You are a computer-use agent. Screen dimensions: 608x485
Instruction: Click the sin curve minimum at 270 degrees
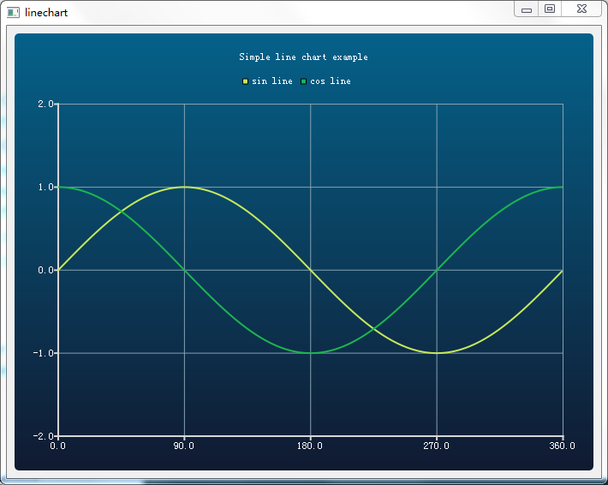[x=437, y=353]
